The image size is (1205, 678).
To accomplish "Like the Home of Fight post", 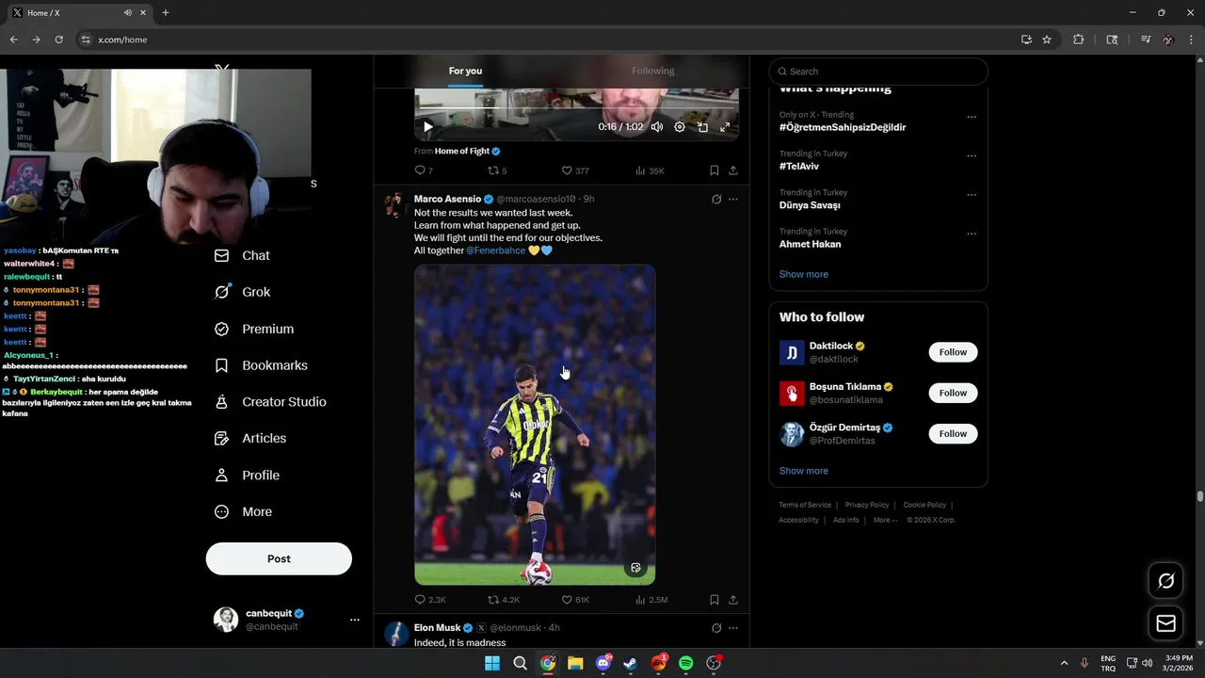I will pyautogui.click(x=575, y=170).
